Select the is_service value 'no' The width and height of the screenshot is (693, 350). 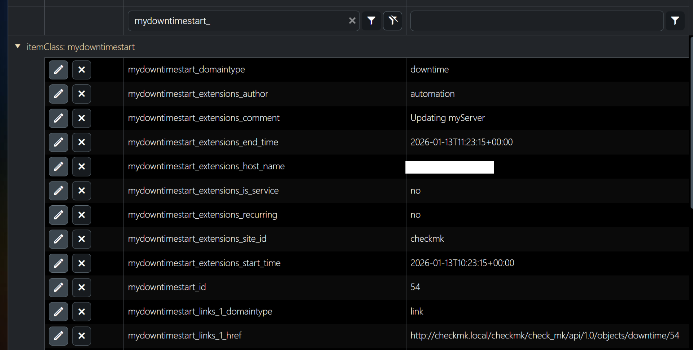click(x=415, y=191)
